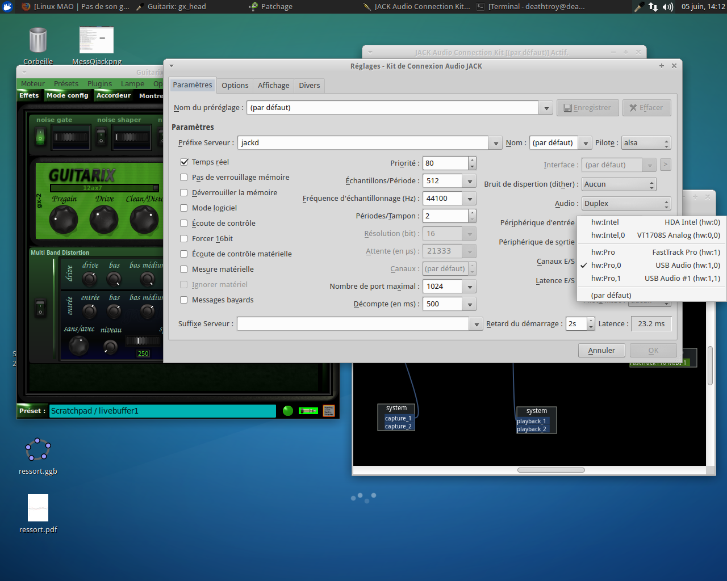Open the Pilote alsa dropdown
The image size is (727, 581).
(646, 143)
